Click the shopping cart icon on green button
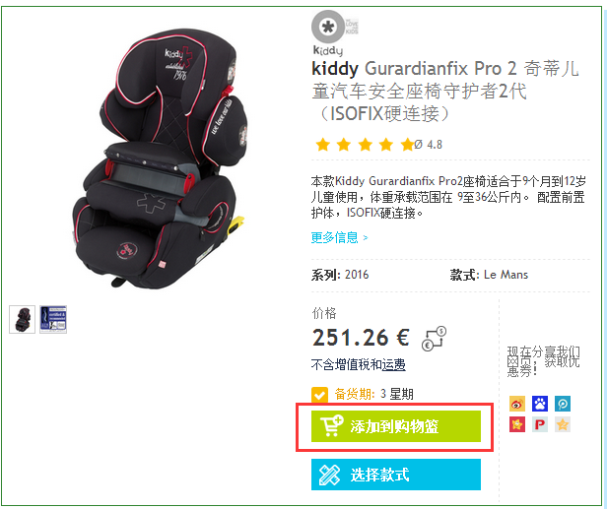607x509 pixels. [331, 426]
